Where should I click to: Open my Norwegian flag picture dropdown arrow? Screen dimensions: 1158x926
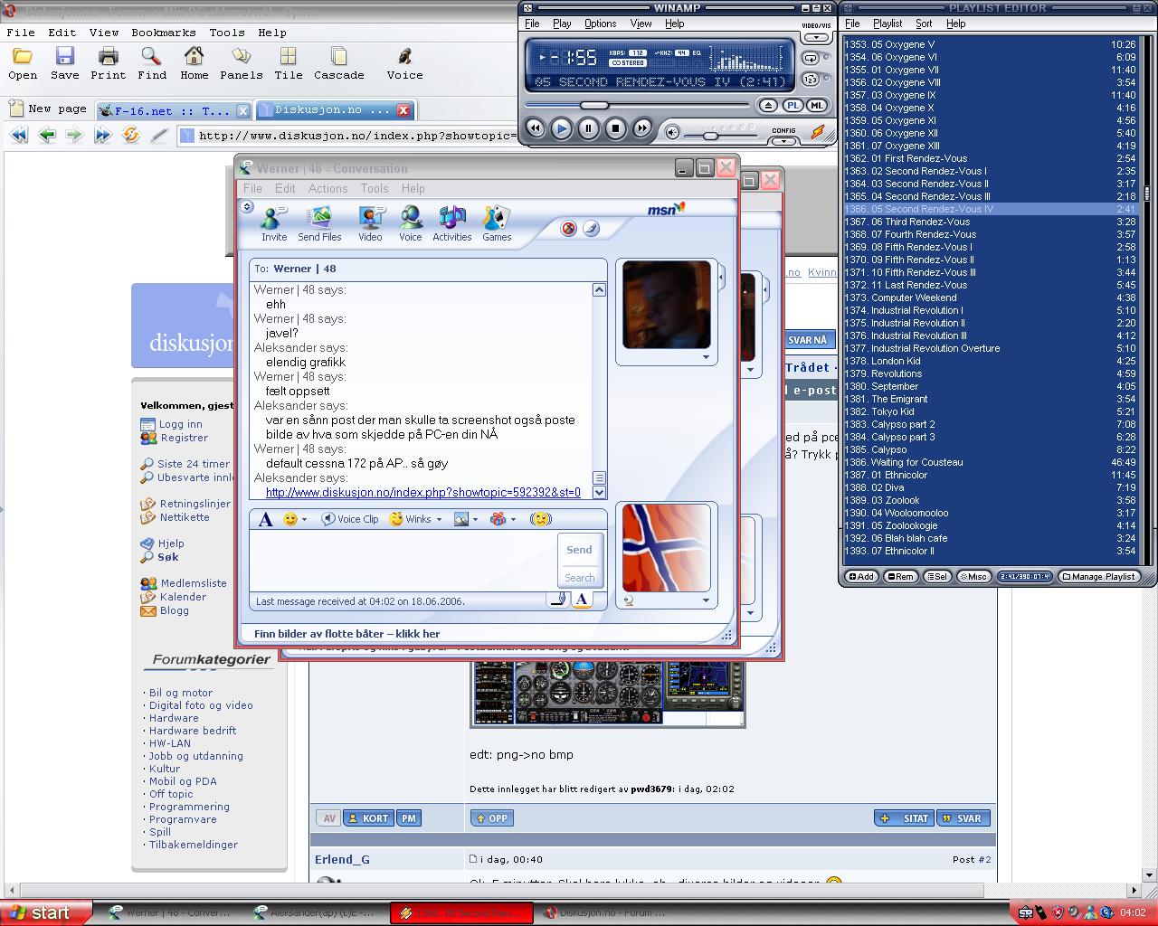click(706, 600)
